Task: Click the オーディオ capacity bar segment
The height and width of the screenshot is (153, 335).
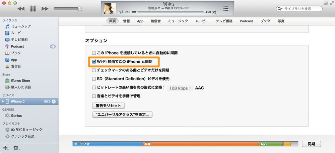Action: click(x=108, y=144)
